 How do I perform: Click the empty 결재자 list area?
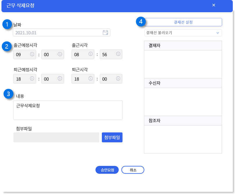[x=183, y=64]
